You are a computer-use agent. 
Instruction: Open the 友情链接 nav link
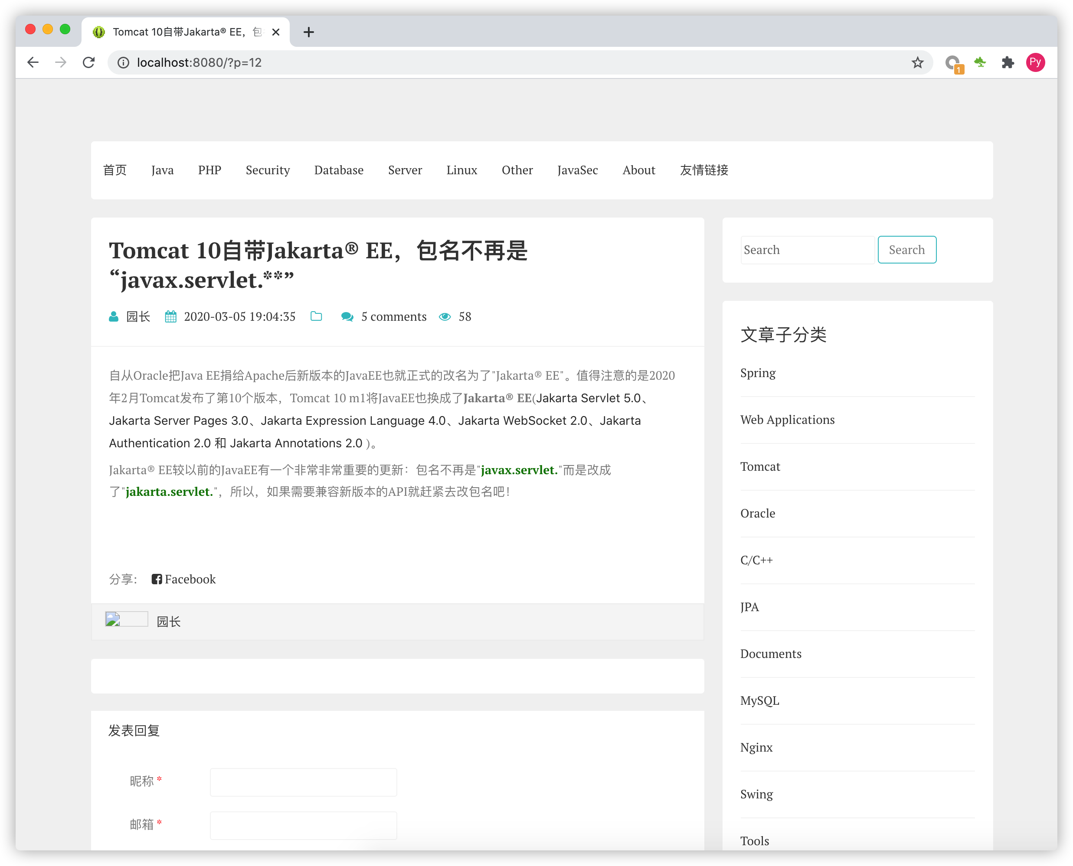[x=703, y=170]
